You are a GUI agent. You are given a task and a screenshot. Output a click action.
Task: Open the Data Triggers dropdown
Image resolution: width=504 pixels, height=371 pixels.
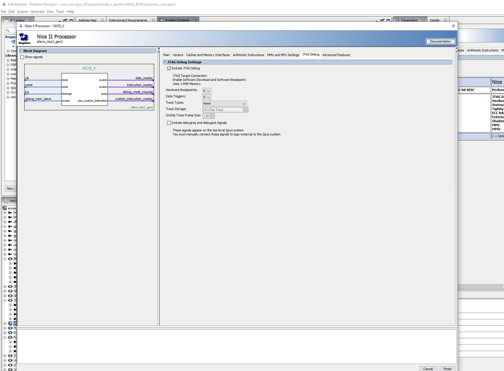[x=207, y=97]
